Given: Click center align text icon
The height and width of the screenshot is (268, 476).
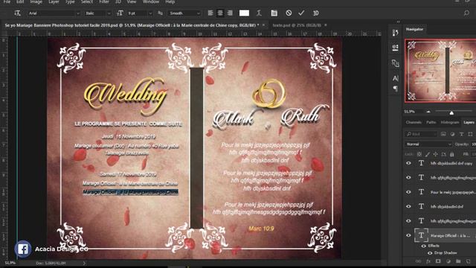Looking at the screenshot, I should click(220, 13).
